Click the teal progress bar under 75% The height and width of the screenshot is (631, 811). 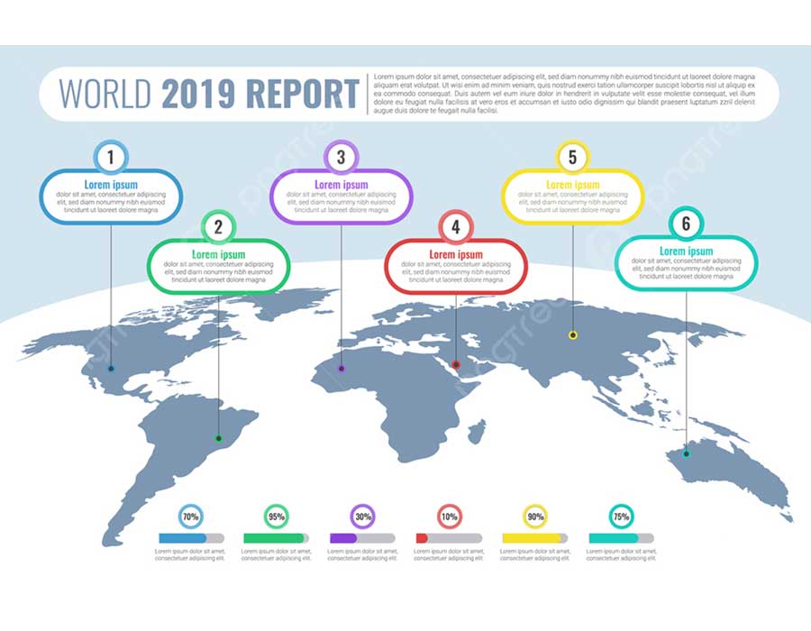point(621,538)
